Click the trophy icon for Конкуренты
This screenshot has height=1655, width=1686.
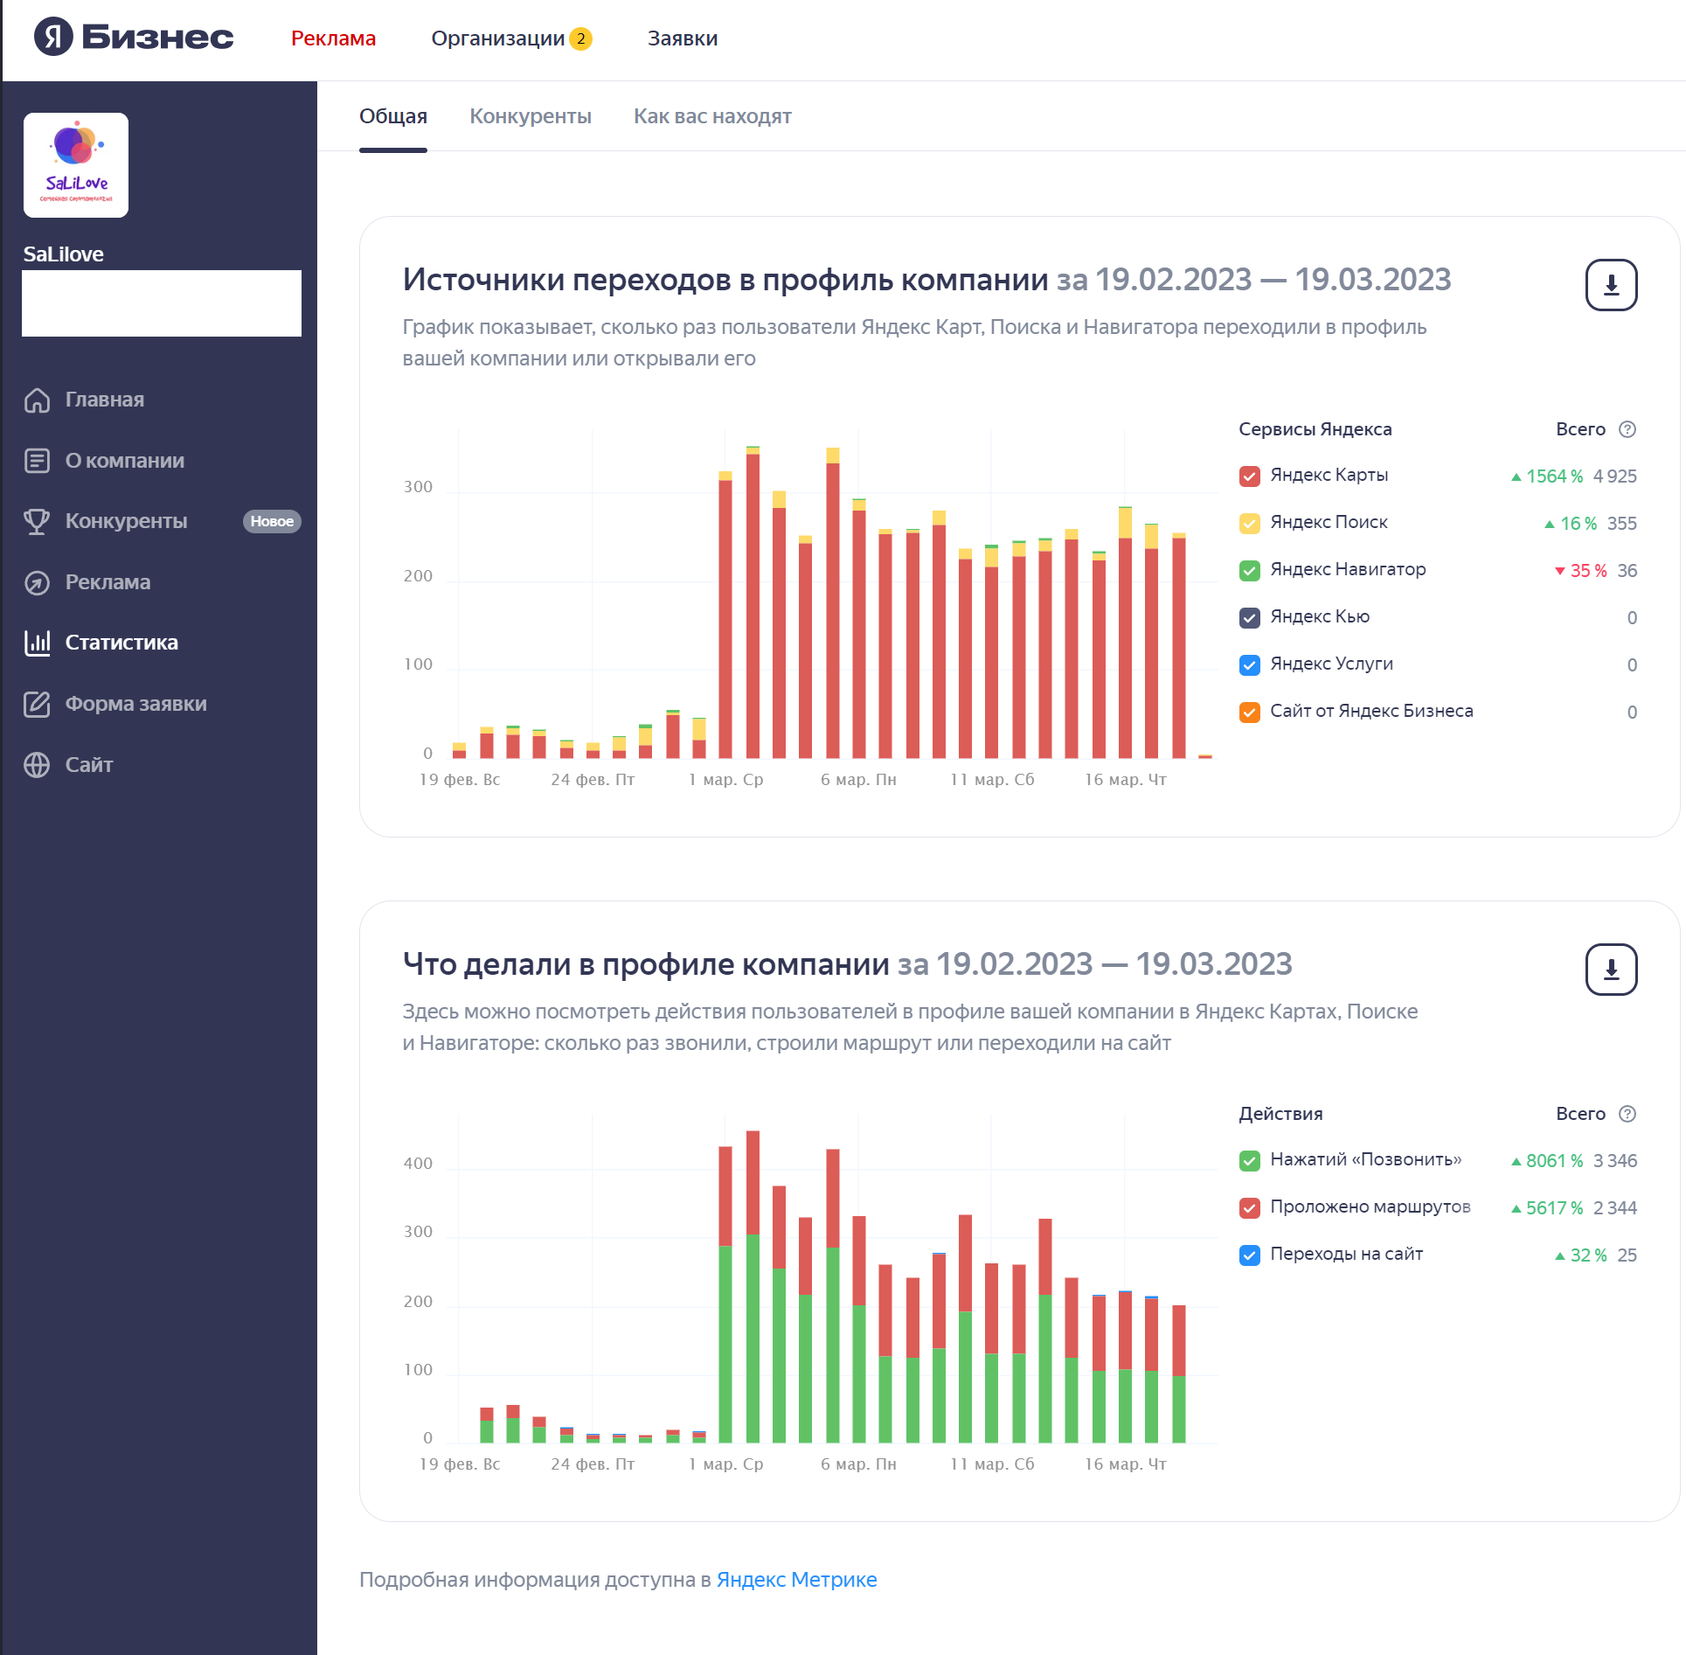(37, 521)
